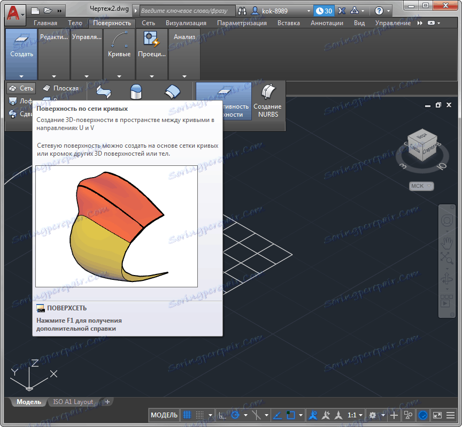Click the Сеть network surface tool
This screenshot has height=427, width=462.
coord(21,88)
